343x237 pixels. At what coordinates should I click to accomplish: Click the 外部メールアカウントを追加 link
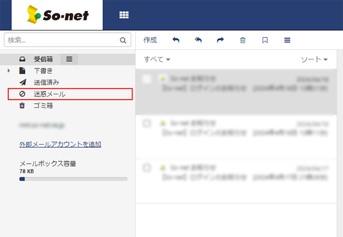click(x=60, y=144)
